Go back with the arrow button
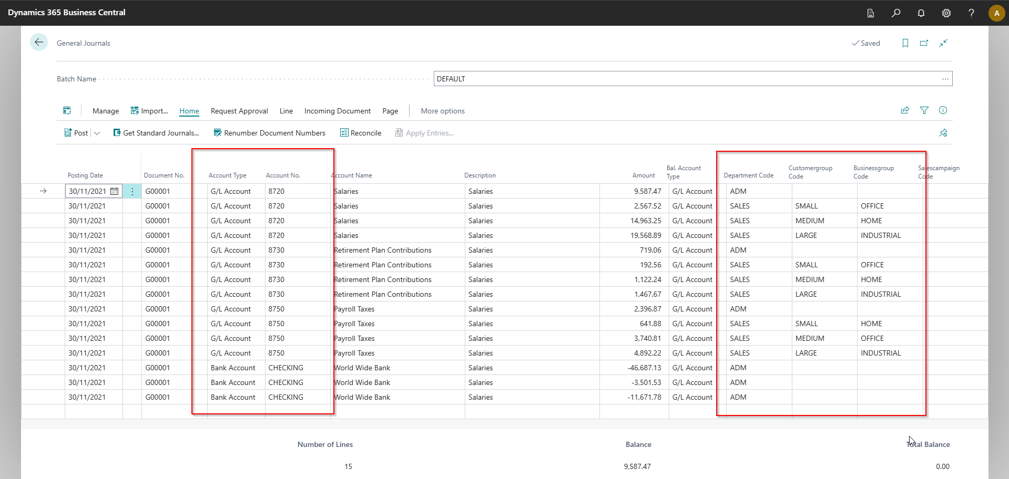 pos(39,42)
